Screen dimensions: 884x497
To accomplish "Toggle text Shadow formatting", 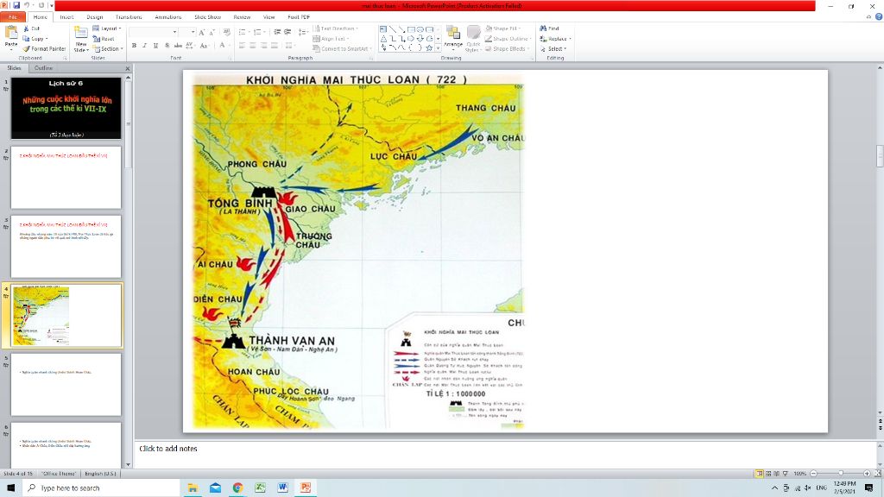I will (167, 46).
